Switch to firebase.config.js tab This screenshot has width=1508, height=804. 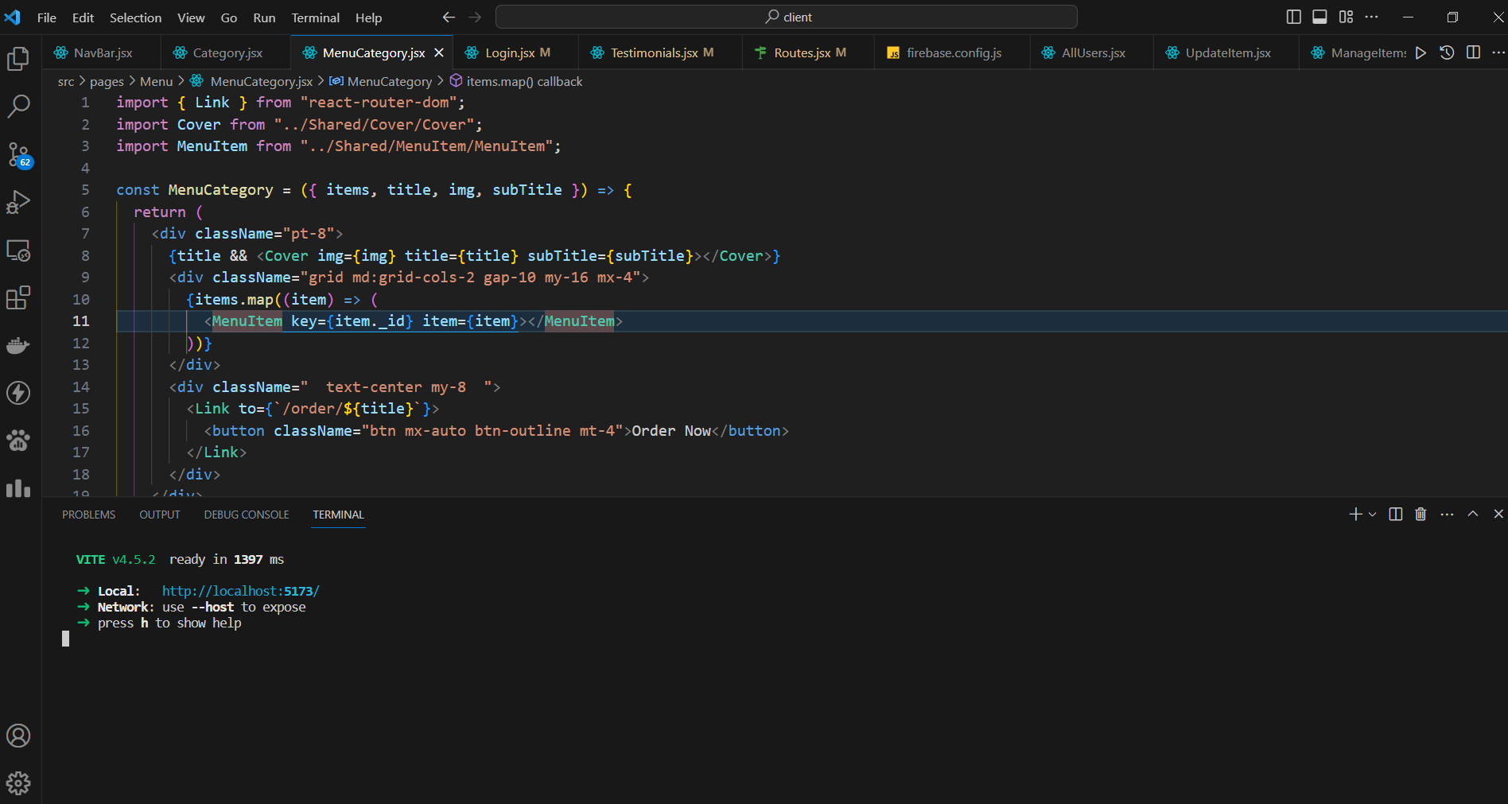[952, 52]
